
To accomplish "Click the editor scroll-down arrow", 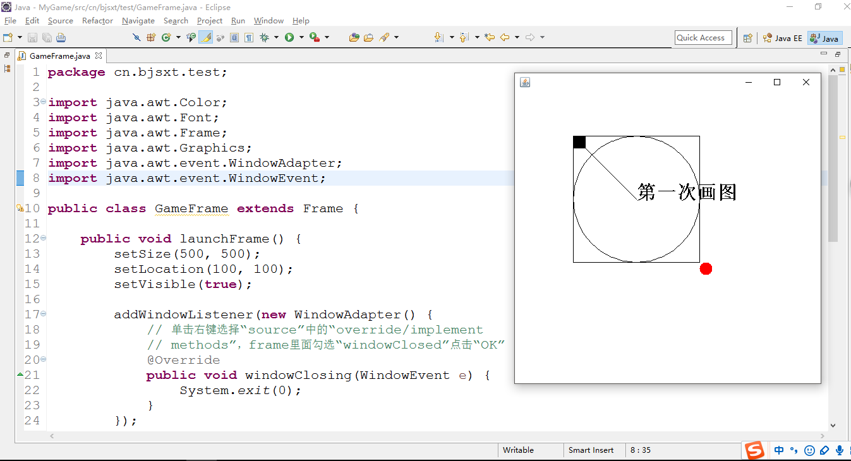I will [x=833, y=425].
